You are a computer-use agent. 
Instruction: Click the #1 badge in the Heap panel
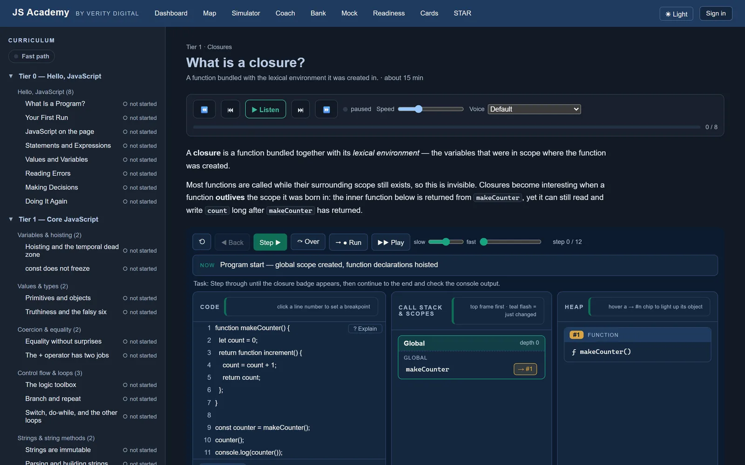point(576,335)
